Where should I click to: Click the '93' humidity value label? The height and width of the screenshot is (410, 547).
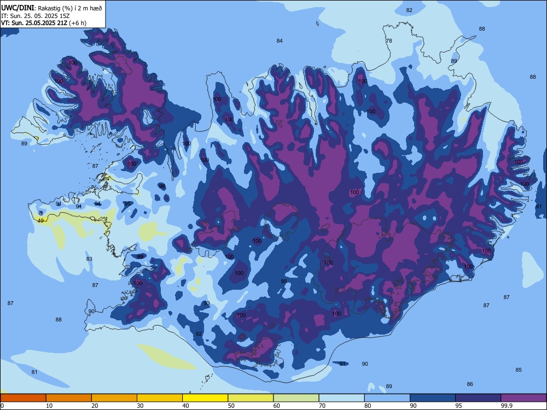point(207,303)
